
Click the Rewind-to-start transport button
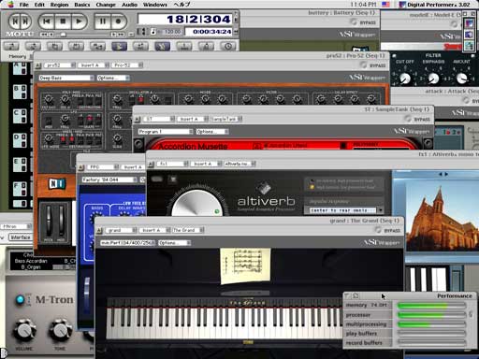(x=47, y=22)
